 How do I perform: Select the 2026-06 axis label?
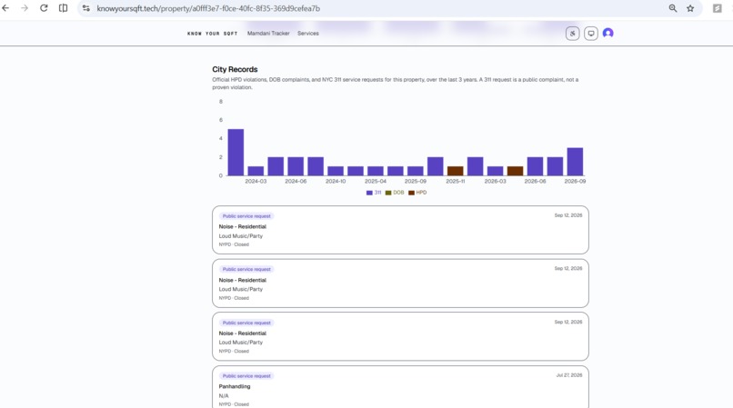tap(535, 182)
